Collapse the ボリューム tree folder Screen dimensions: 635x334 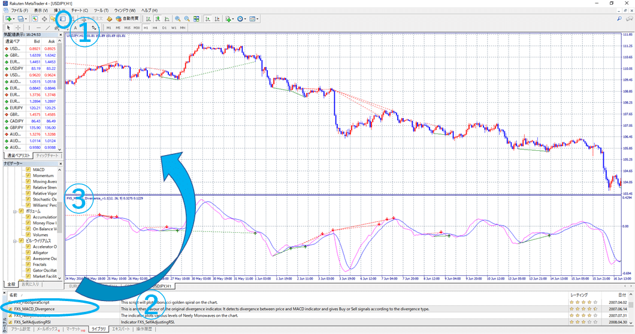tap(15, 211)
